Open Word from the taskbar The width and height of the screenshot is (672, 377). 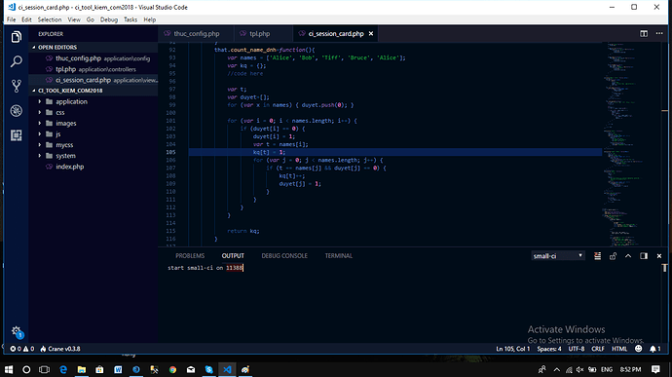[x=118, y=369]
